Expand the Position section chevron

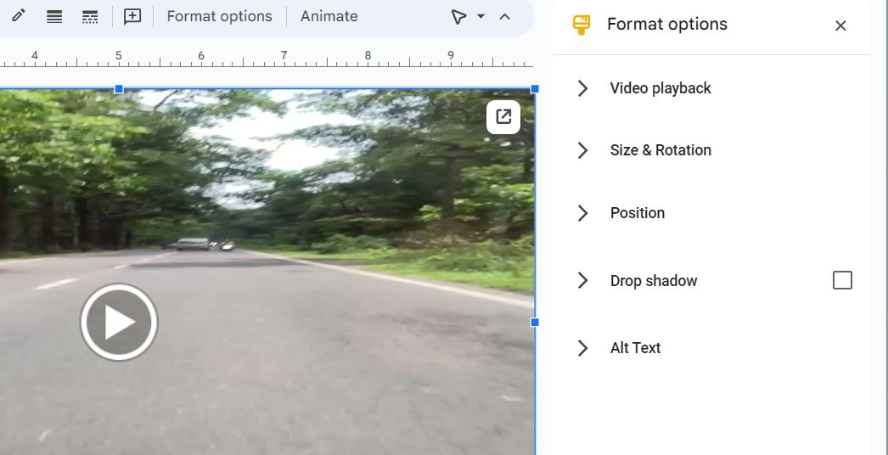tap(582, 213)
